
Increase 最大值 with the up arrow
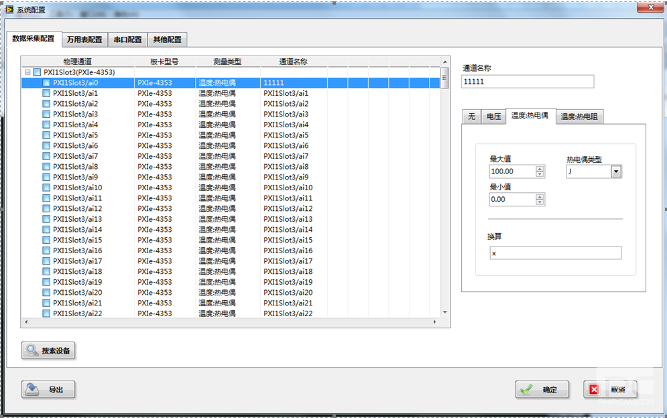coord(540,169)
